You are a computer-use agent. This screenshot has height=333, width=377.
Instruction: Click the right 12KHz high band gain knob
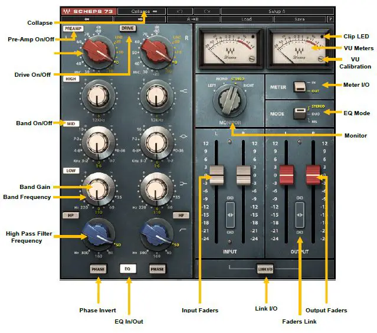tap(156, 96)
